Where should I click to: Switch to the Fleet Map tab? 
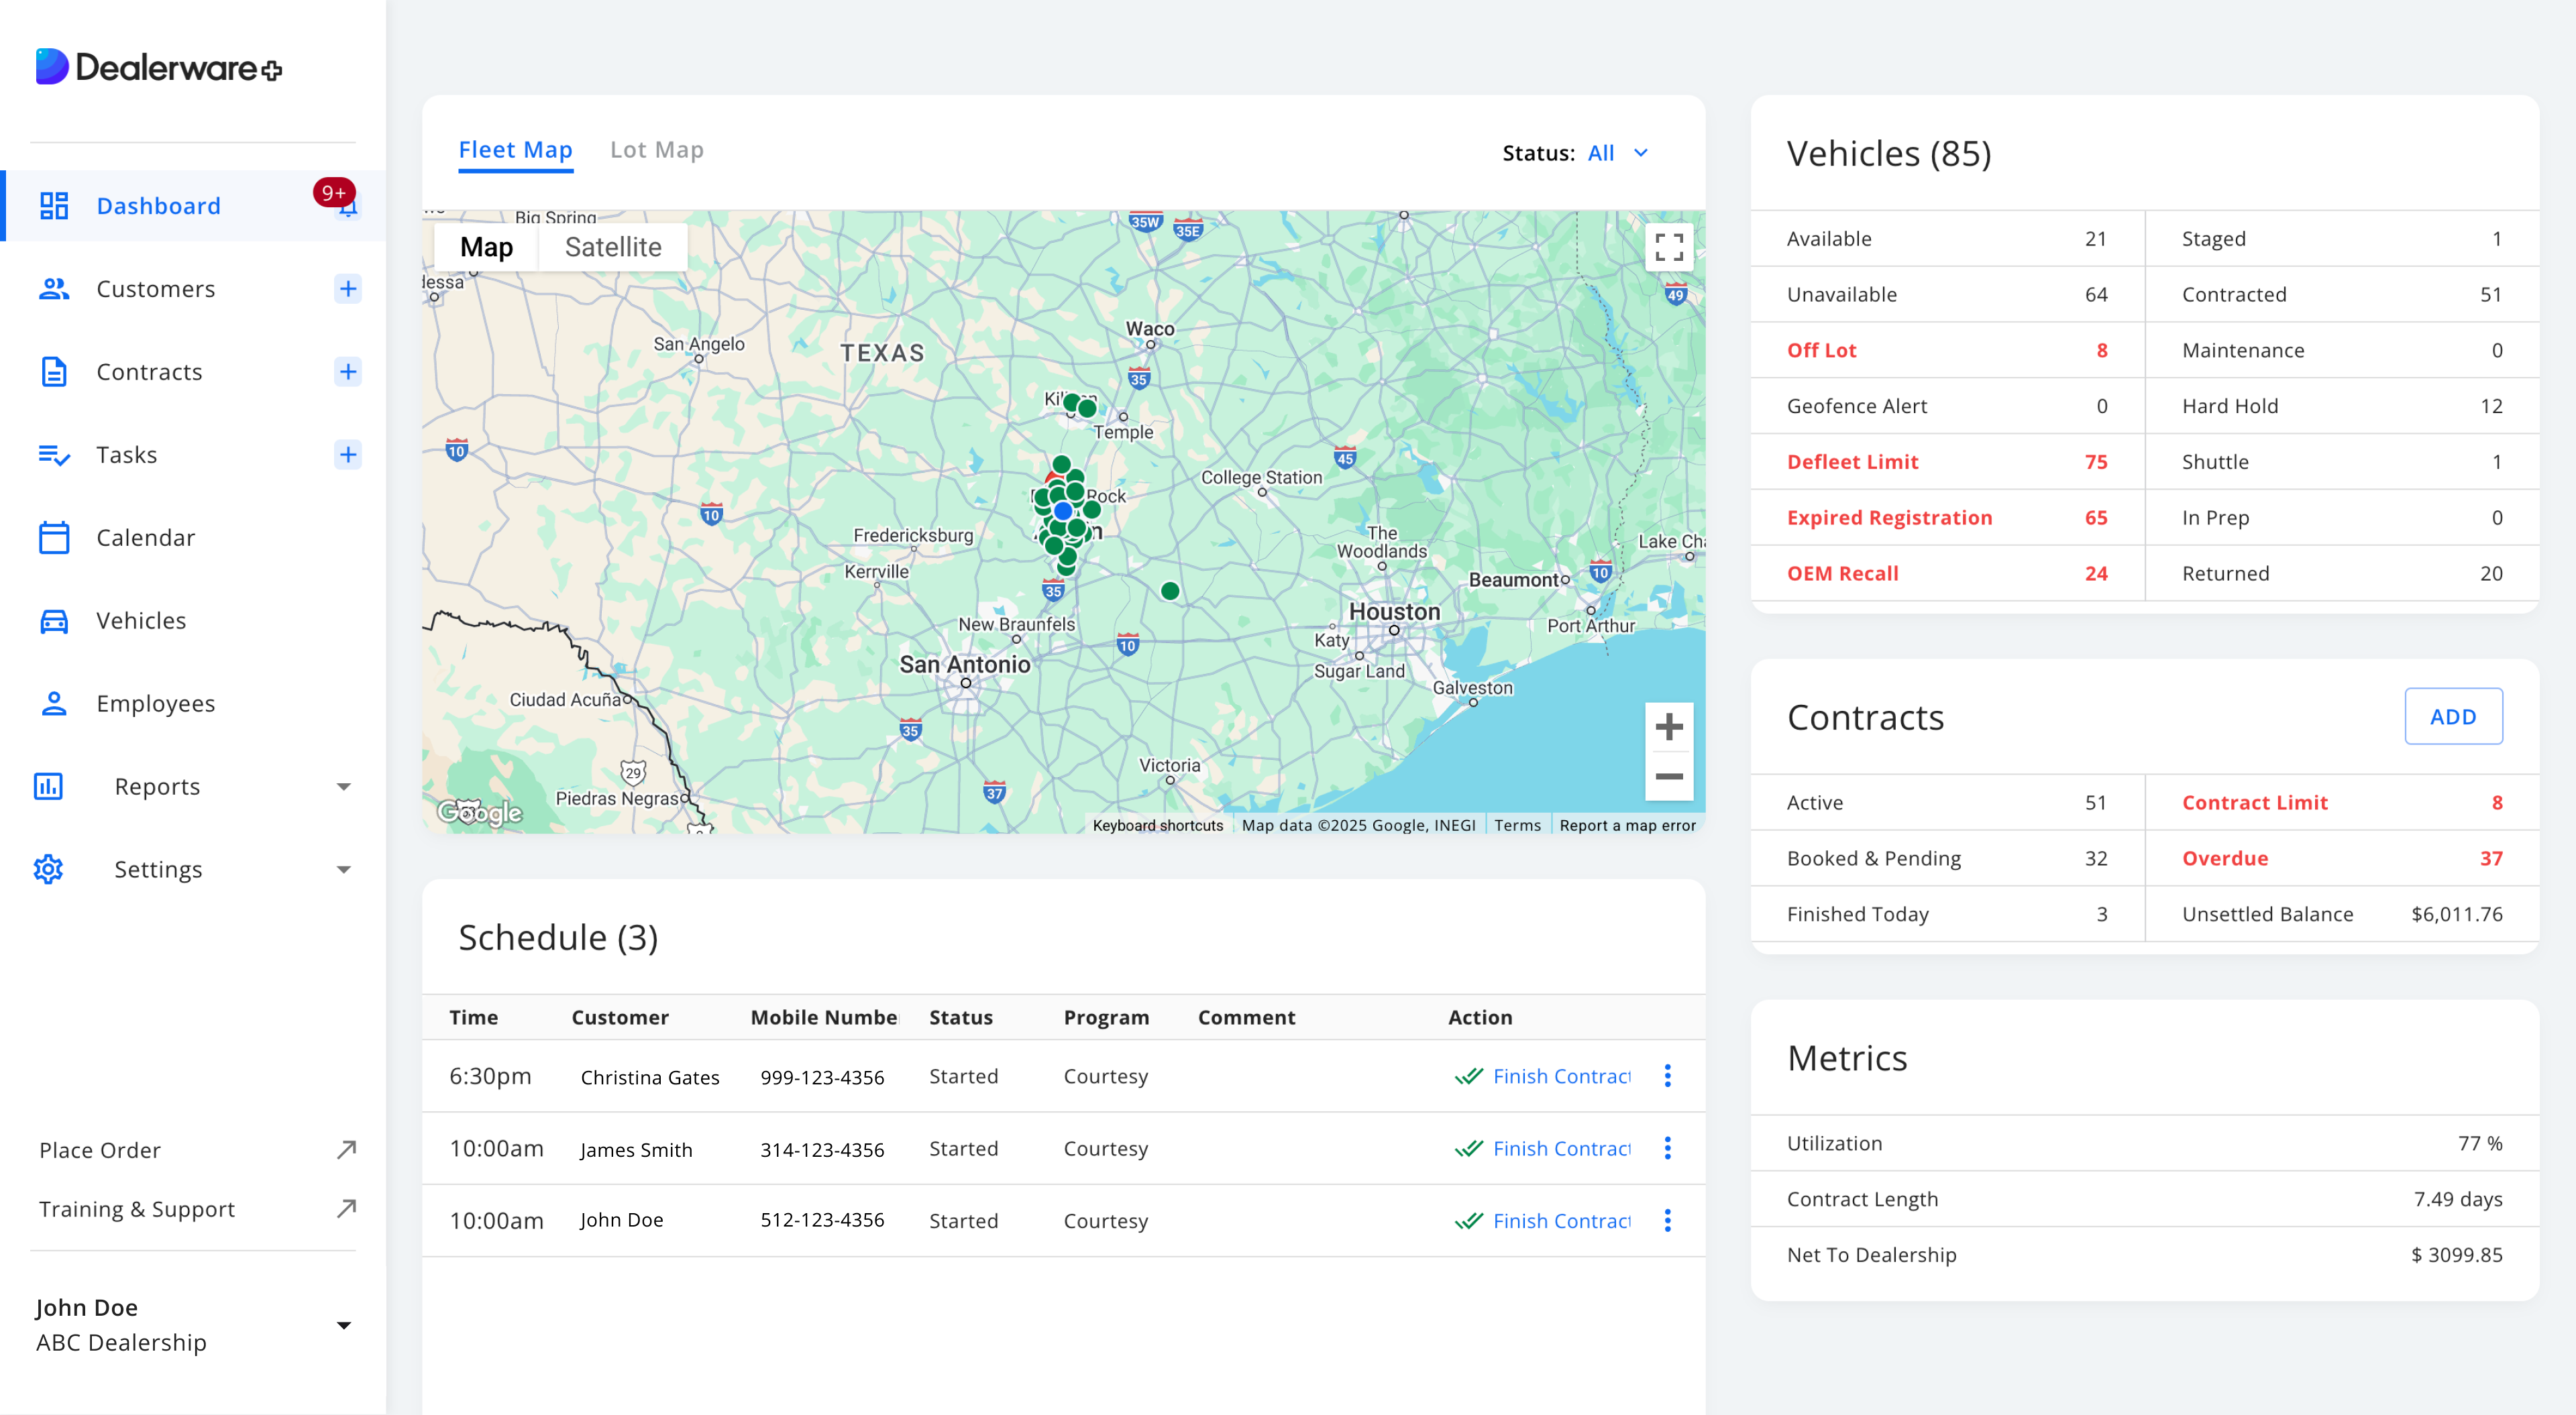point(515,149)
